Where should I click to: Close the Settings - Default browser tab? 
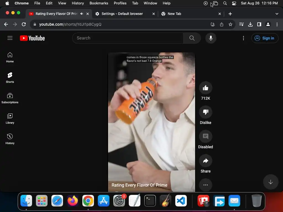(x=154, y=14)
